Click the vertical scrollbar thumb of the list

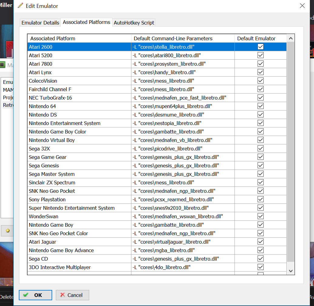tap(291, 152)
